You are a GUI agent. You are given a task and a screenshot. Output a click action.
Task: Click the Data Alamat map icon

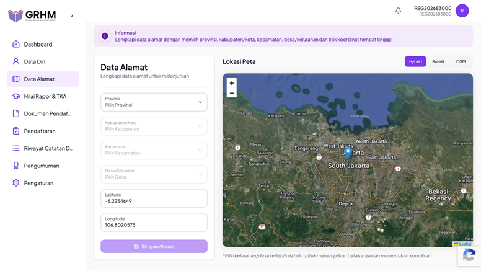tap(16, 79)
